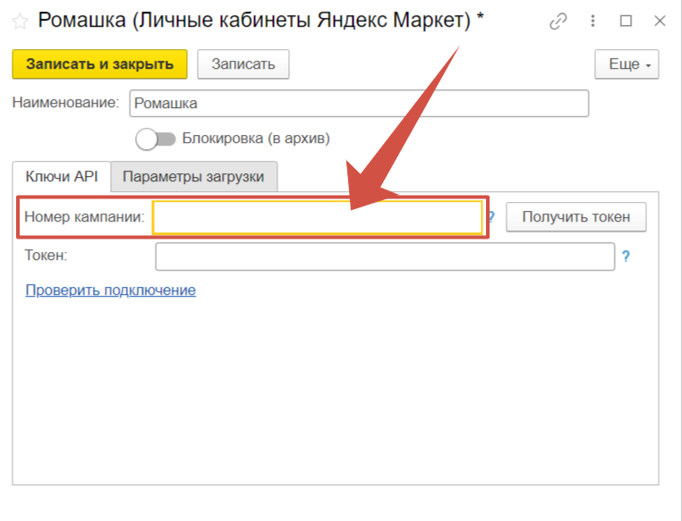
Task: Open help for Номер кампании field
Action: [491, 216]
